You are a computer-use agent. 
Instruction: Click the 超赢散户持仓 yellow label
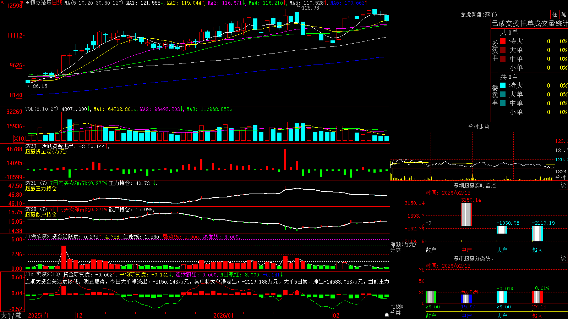(x=41, y=214)
